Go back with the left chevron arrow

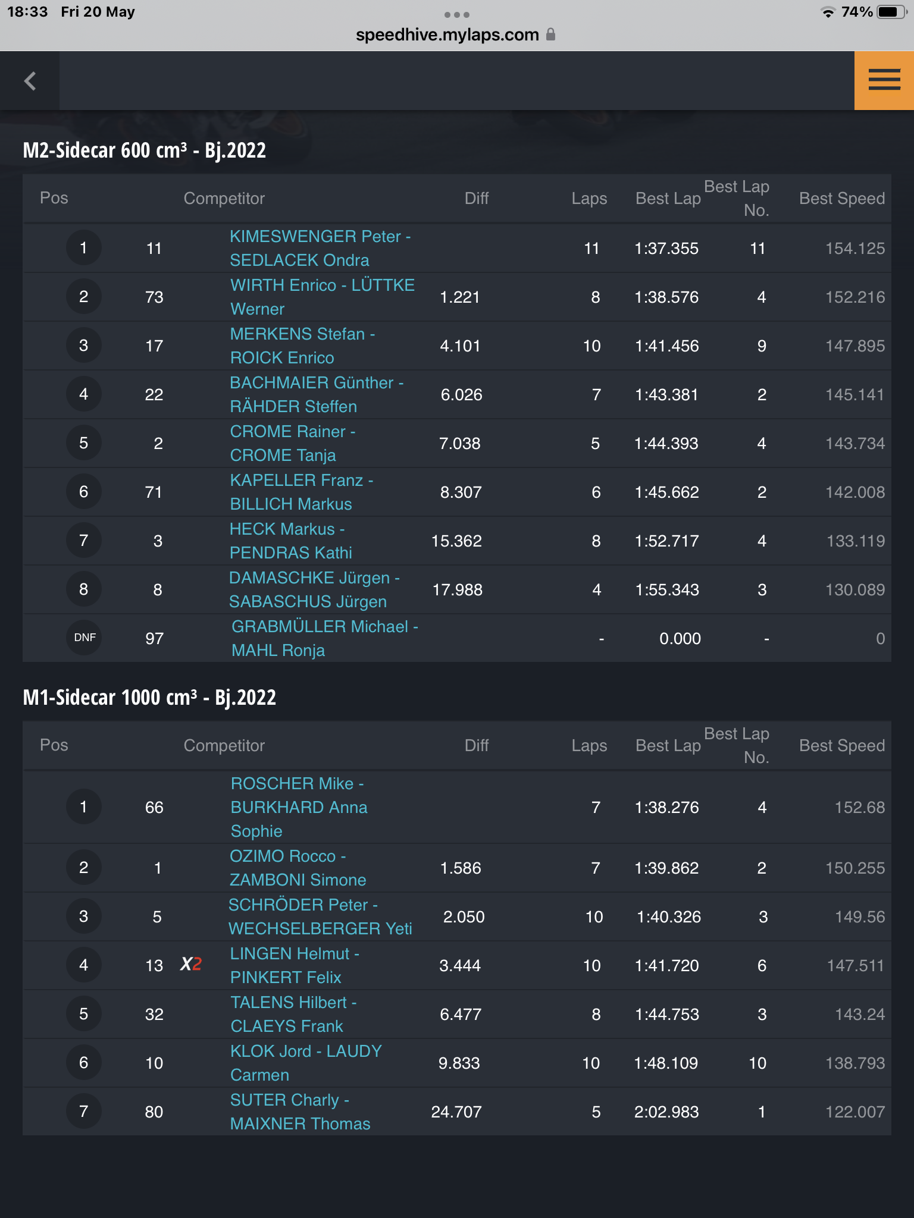click(30, 81)
